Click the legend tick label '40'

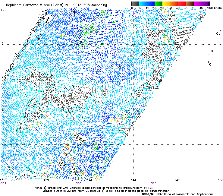pyautogui.click(x=193, y=8)
